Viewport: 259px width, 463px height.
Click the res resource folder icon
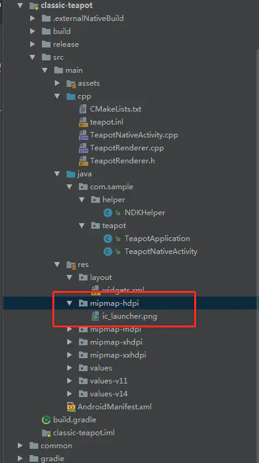pos(71,265)
